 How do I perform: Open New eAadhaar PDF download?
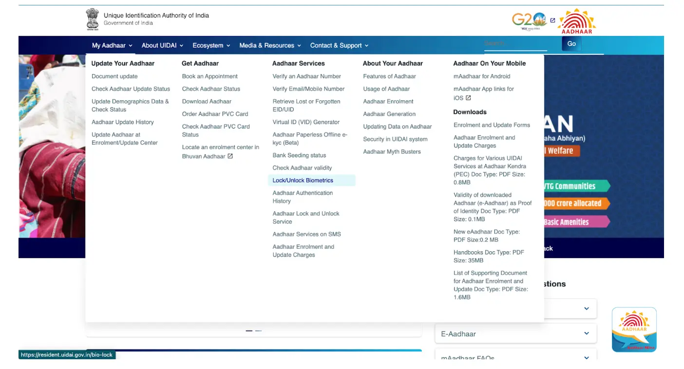tap(487, 236)
